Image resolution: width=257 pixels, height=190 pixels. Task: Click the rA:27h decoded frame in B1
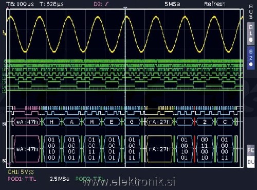click(x=159, y=122)
